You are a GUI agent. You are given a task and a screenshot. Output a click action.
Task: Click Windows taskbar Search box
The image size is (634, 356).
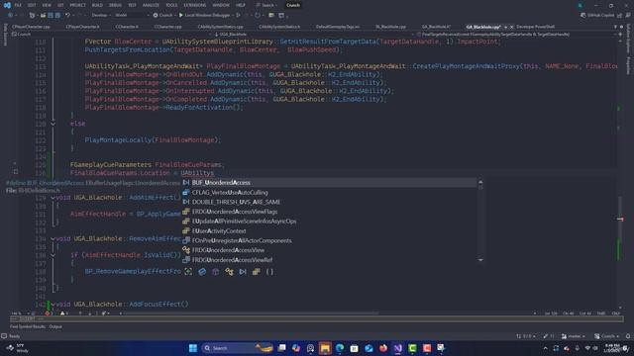(238, 348)
